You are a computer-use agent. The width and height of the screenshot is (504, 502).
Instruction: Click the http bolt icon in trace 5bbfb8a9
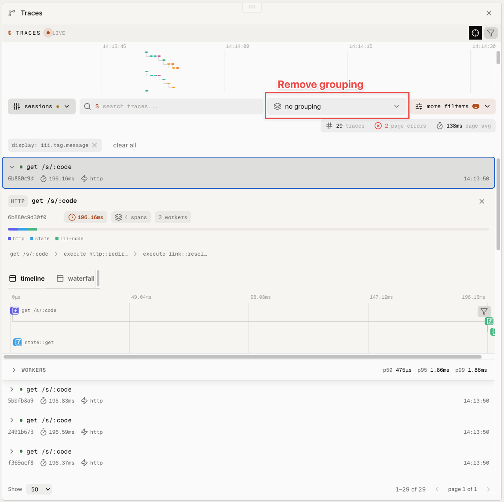click(x=84, y=401)
